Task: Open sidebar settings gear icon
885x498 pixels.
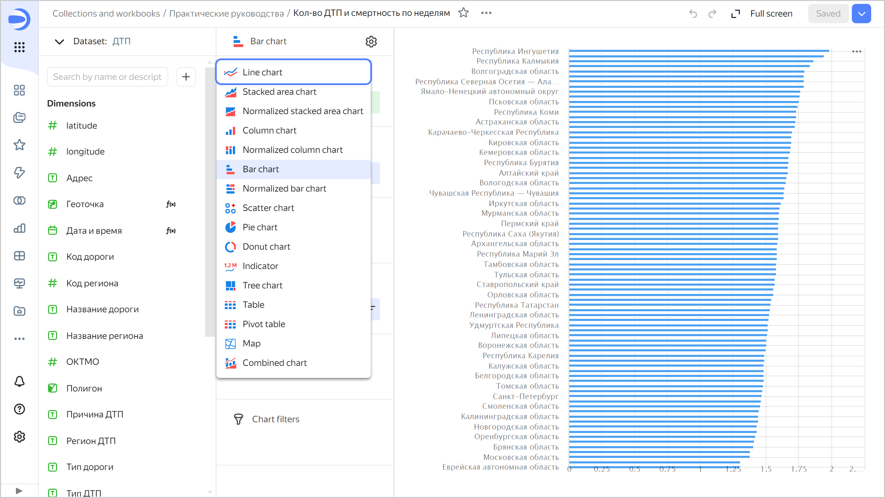Action: 19,437
